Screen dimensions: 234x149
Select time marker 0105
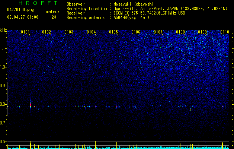coord(113,32)
